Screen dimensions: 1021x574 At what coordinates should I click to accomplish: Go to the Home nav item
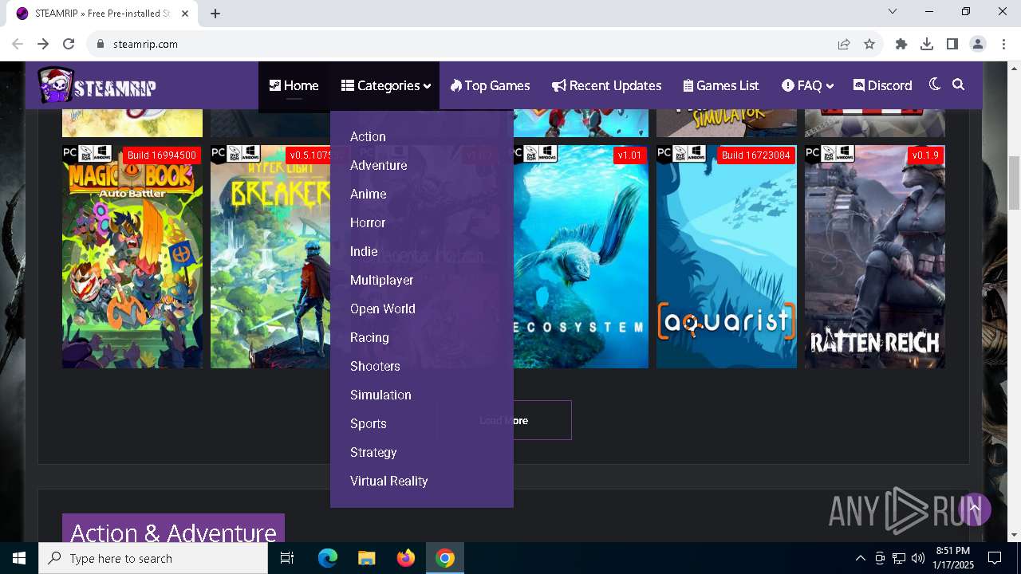[294, 85]
